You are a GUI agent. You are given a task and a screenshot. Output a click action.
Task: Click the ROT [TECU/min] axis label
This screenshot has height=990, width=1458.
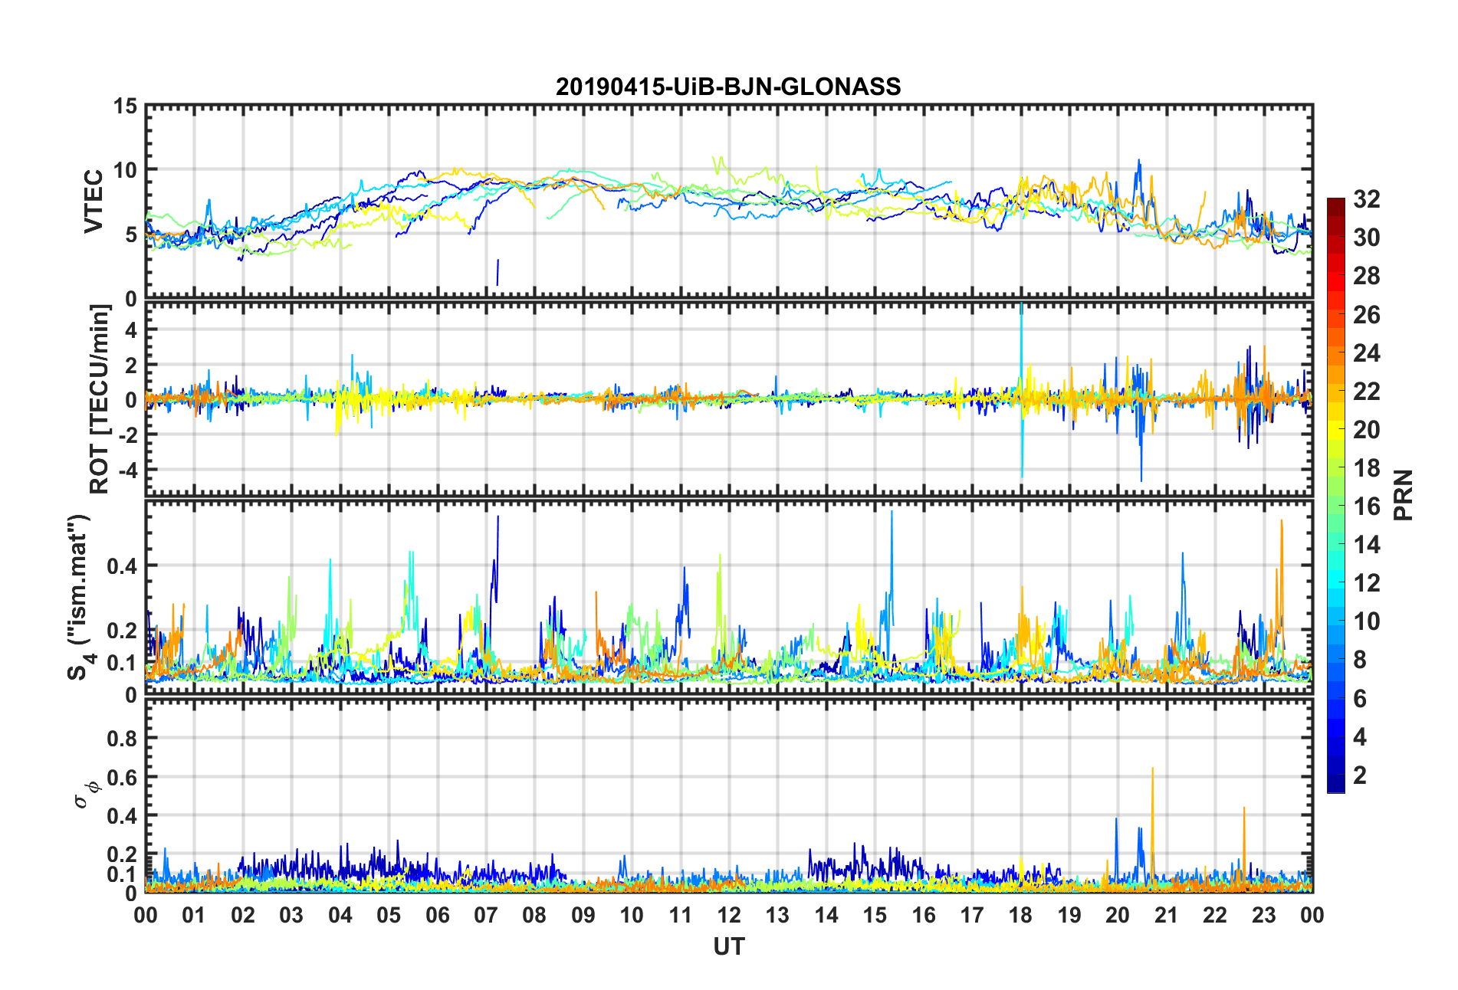tap(100, 398)
